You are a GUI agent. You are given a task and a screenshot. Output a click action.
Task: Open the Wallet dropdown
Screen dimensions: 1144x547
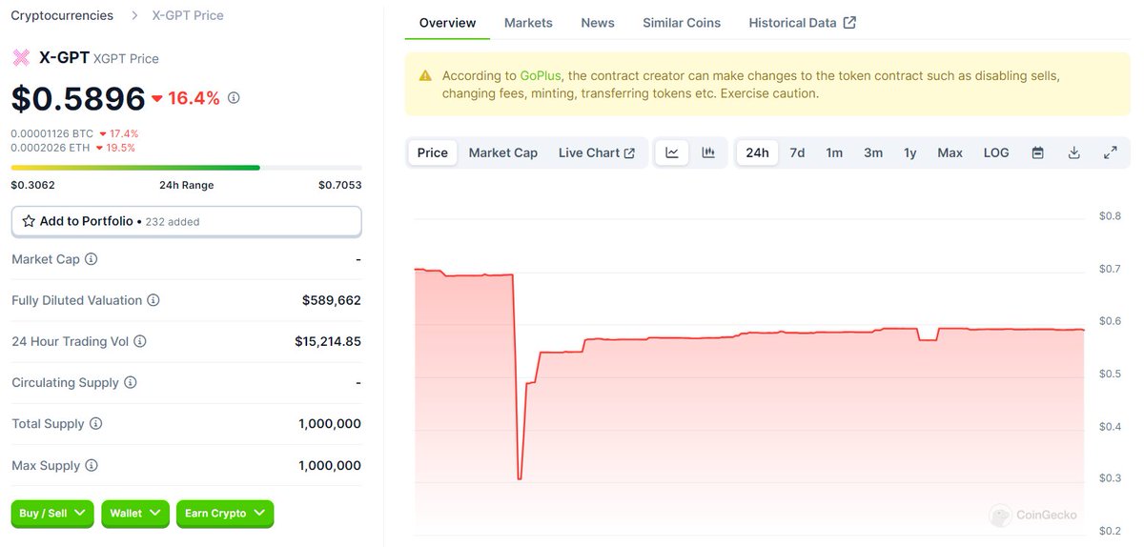[135, 514]
